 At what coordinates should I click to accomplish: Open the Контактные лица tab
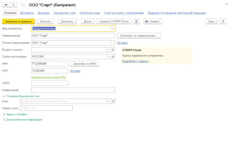[x=90, y=13]
